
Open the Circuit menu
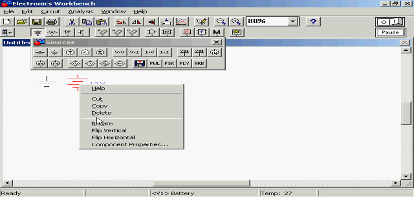(x=51, y=12)
